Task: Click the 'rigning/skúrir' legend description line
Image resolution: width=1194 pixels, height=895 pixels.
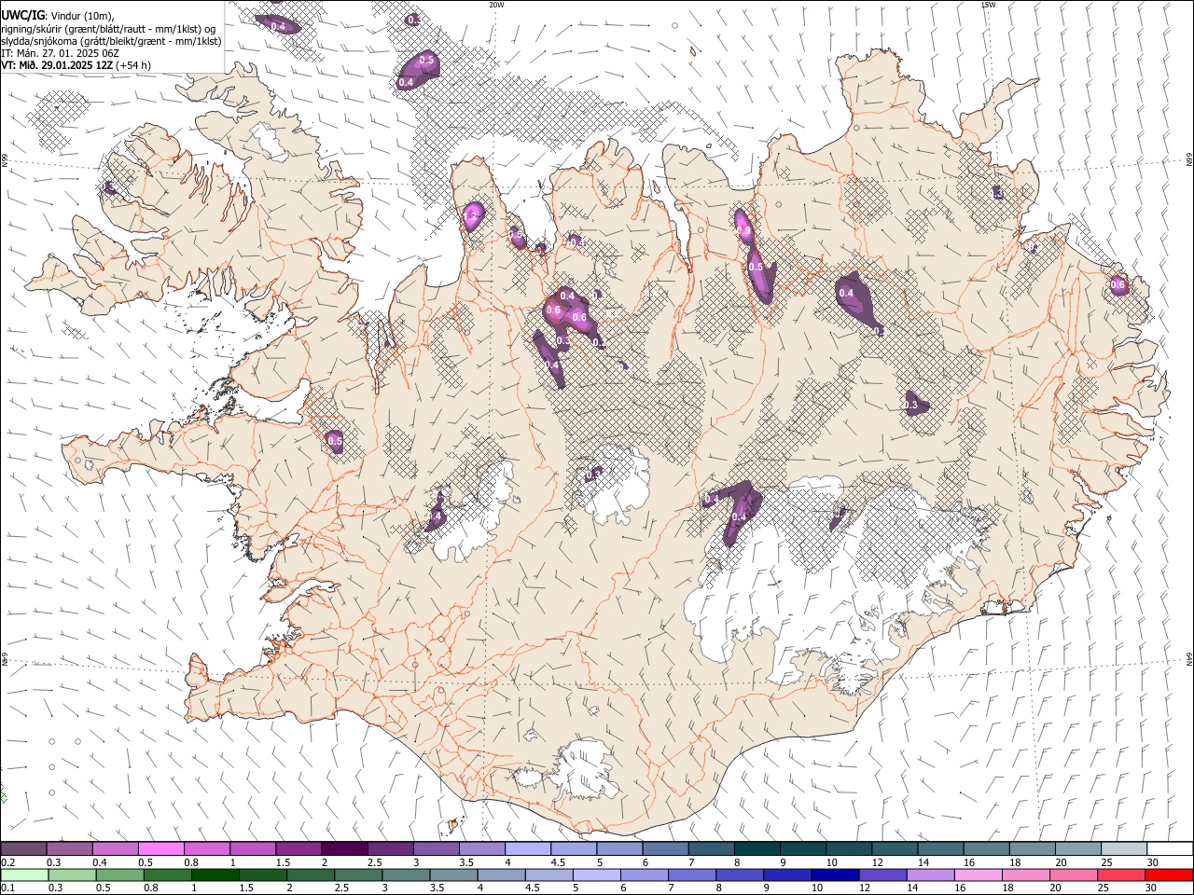Action: (108, 28)
